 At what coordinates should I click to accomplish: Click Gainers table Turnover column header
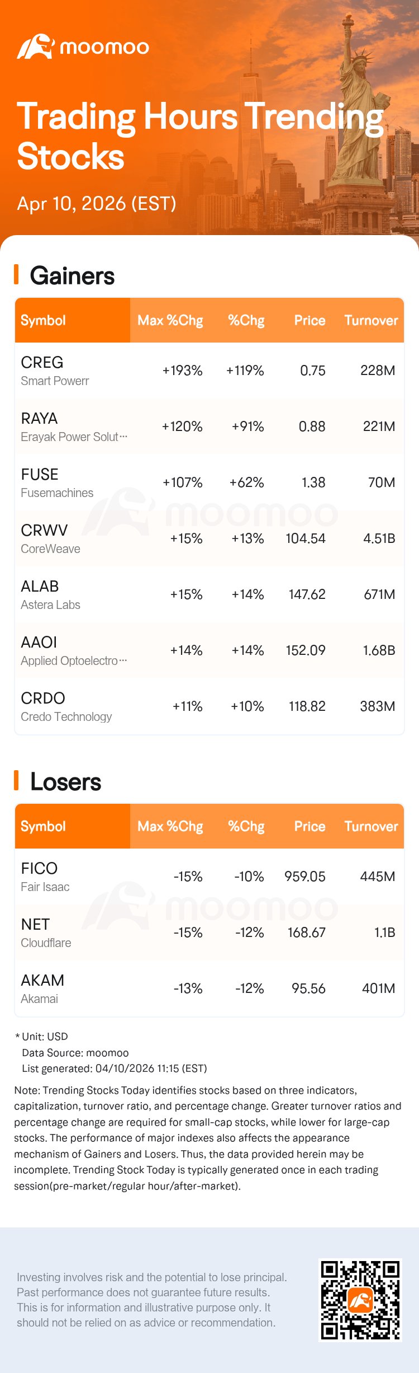[x=371, y=320]
